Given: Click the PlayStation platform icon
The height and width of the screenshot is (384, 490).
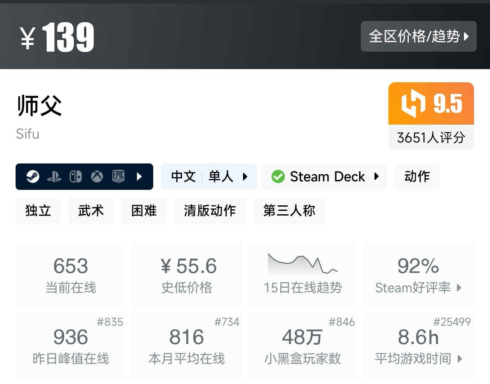Looking at the screenshot, I should 54,177.
